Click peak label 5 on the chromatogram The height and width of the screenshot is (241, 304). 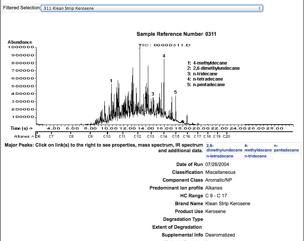(x=175, y=92)
